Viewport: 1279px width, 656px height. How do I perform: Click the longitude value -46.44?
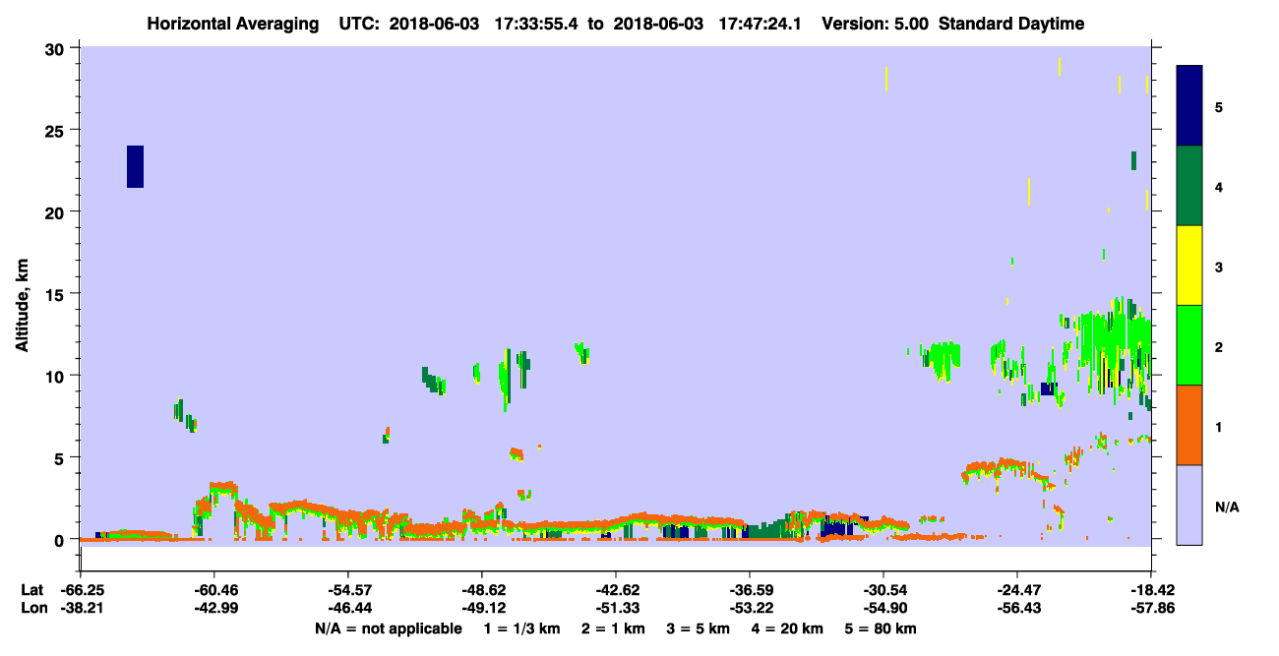348,609
